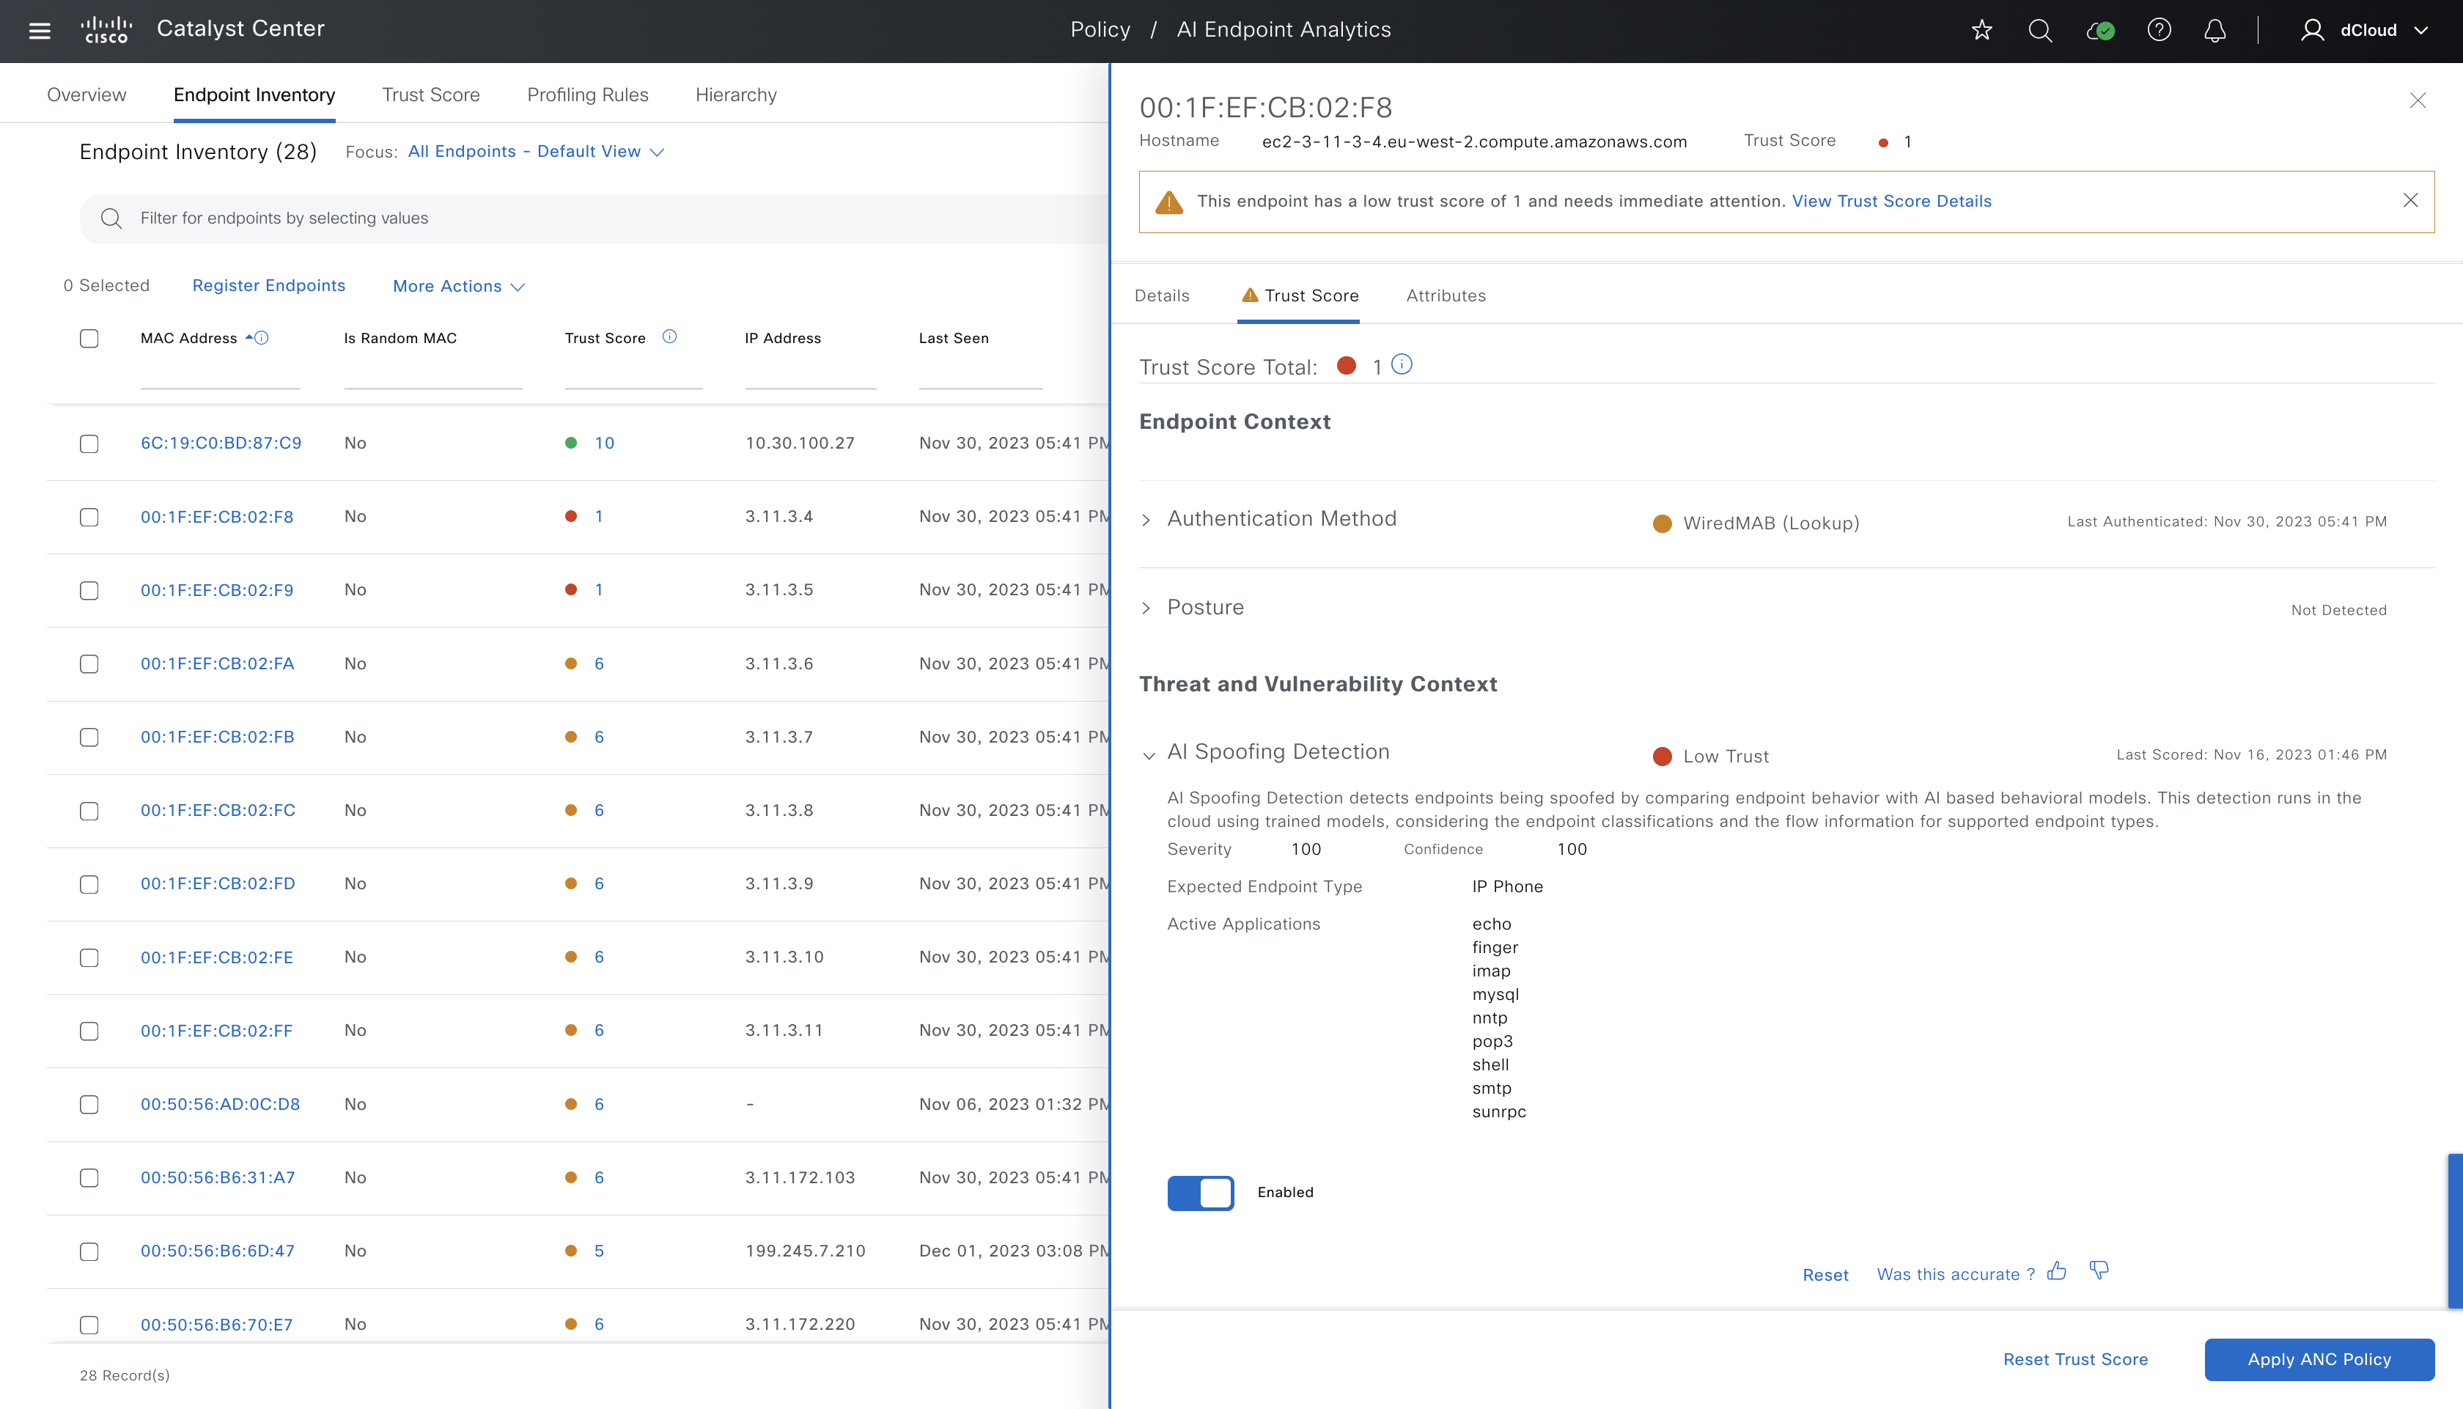Image resolution: width=2463 pixels, height=1409 pixels.
Task: Switch to the Overview tab
Action: click(x=86, y=95)
